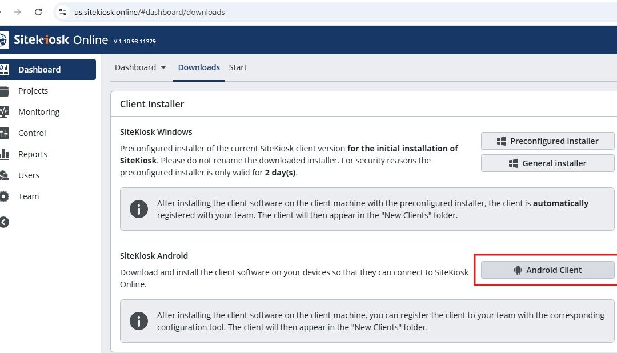Click the Users people icon
The image size is (617, 353).
point(5,175)
